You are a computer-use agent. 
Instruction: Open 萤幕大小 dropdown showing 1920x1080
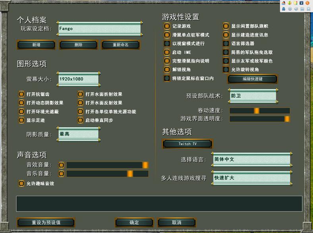(79, 79)
